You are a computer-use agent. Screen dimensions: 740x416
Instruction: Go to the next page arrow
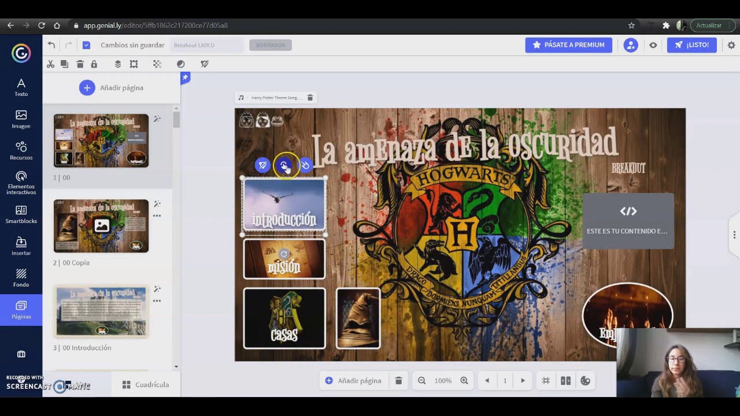pyautogui.click(x=523, y=381)
